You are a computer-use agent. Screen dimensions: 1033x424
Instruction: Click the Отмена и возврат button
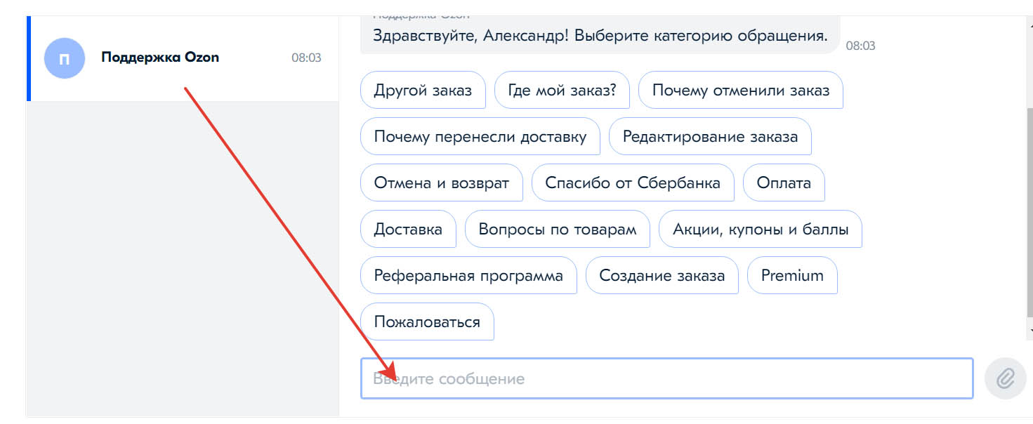(x=442, y=183)
